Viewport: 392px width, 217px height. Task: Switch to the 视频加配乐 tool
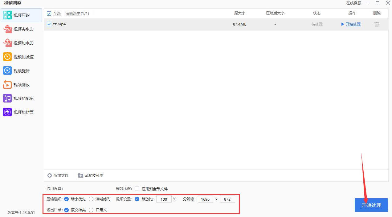pos(21,98)
